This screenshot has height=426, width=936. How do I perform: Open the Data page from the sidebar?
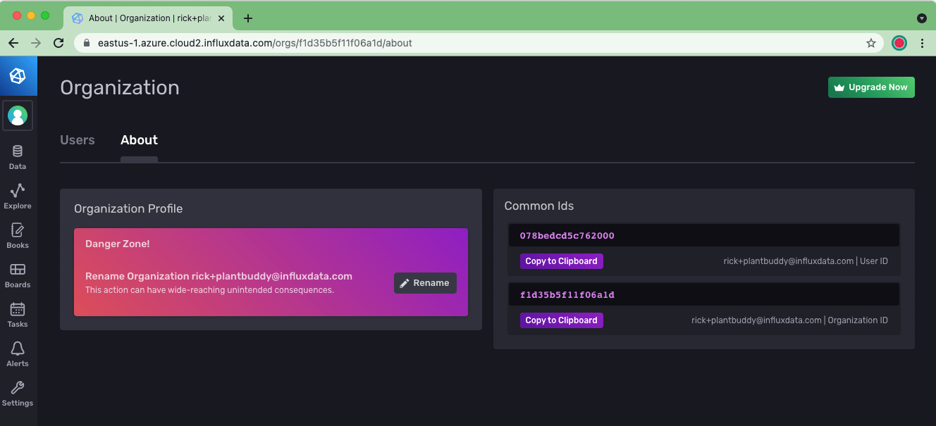coord(17,156)
